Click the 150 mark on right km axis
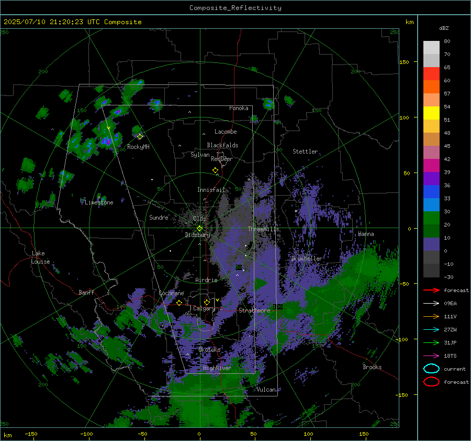Image resolution: width=471 pixels, height=441 pixels. point(405,62)
